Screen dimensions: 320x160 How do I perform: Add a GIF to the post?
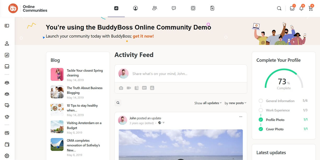144,88
